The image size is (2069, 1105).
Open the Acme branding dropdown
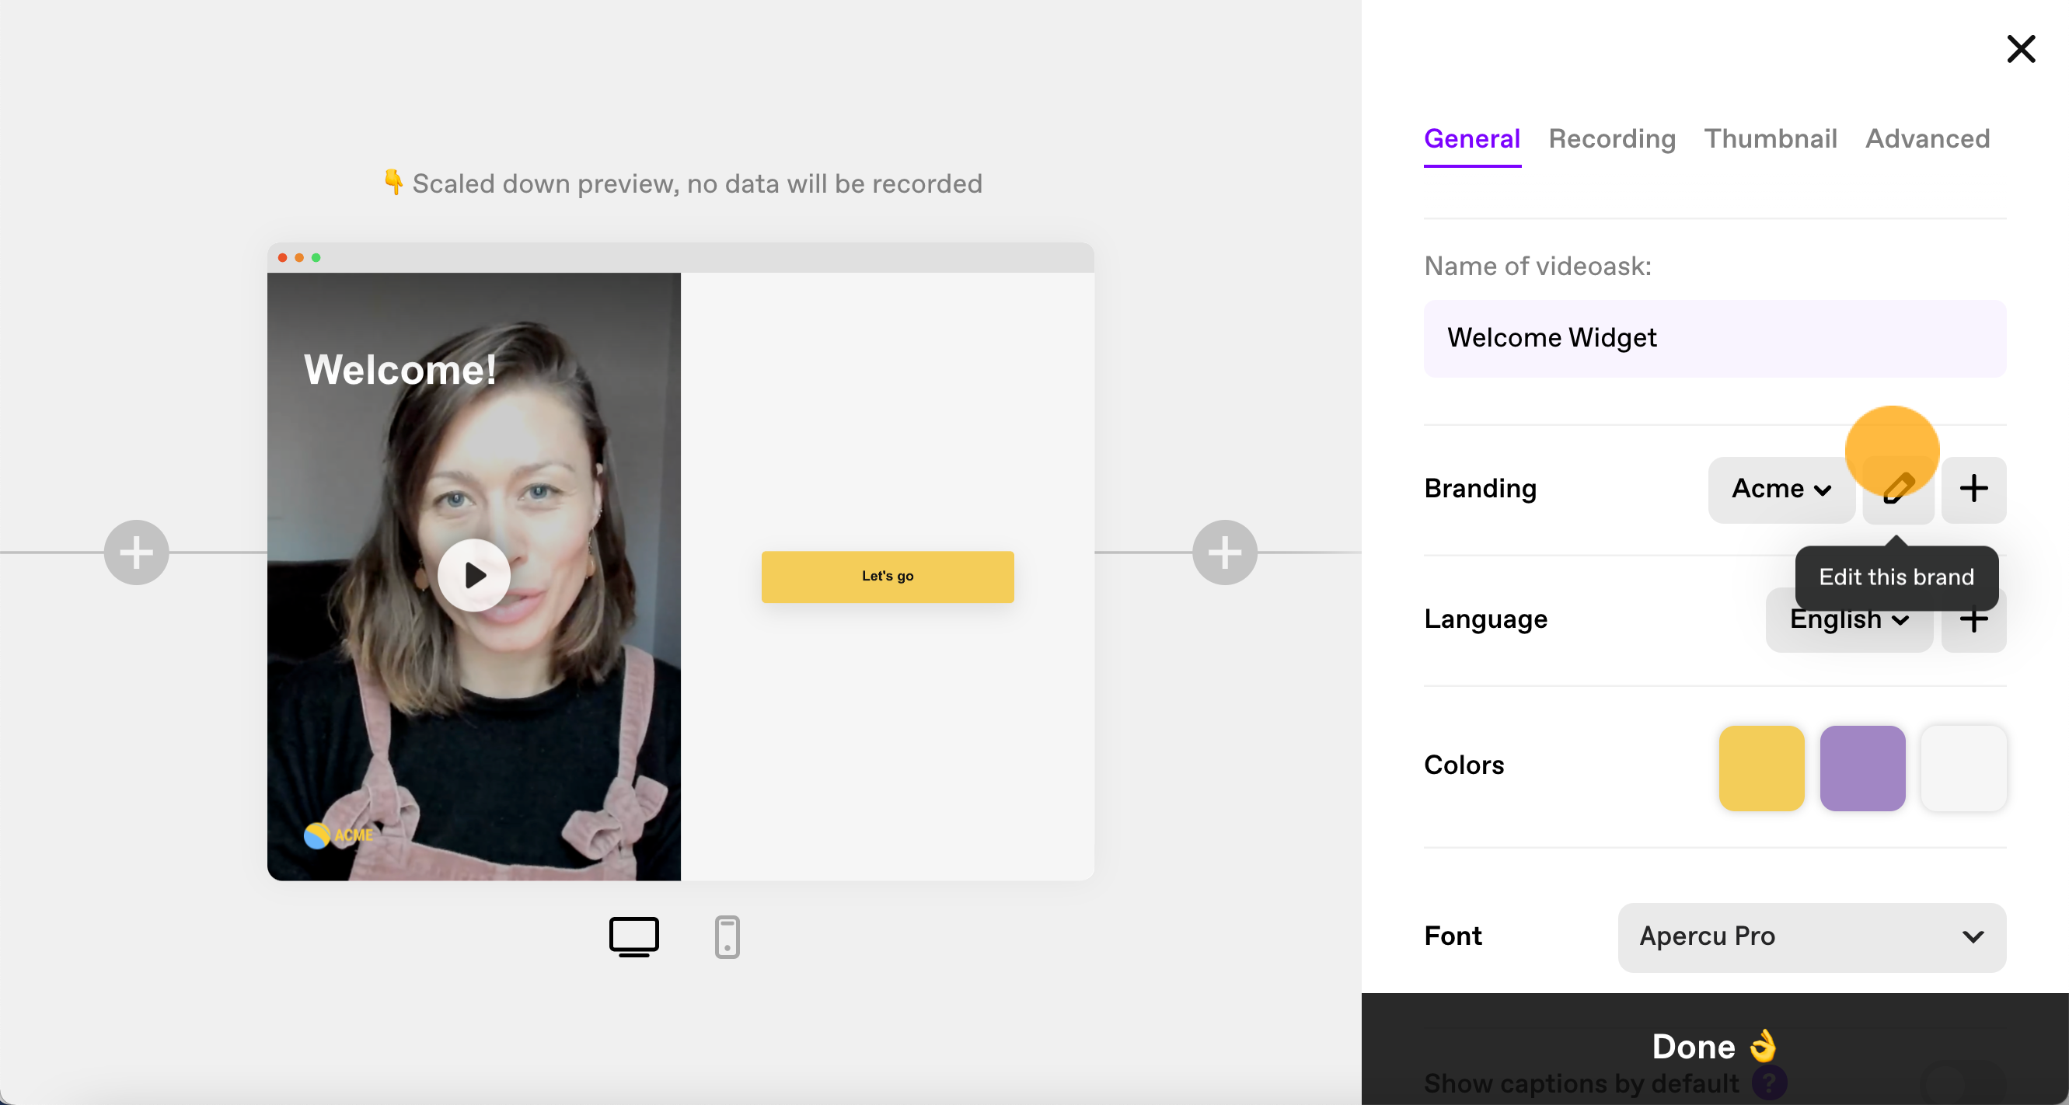pyautogui.click(x=1781, y=489)
